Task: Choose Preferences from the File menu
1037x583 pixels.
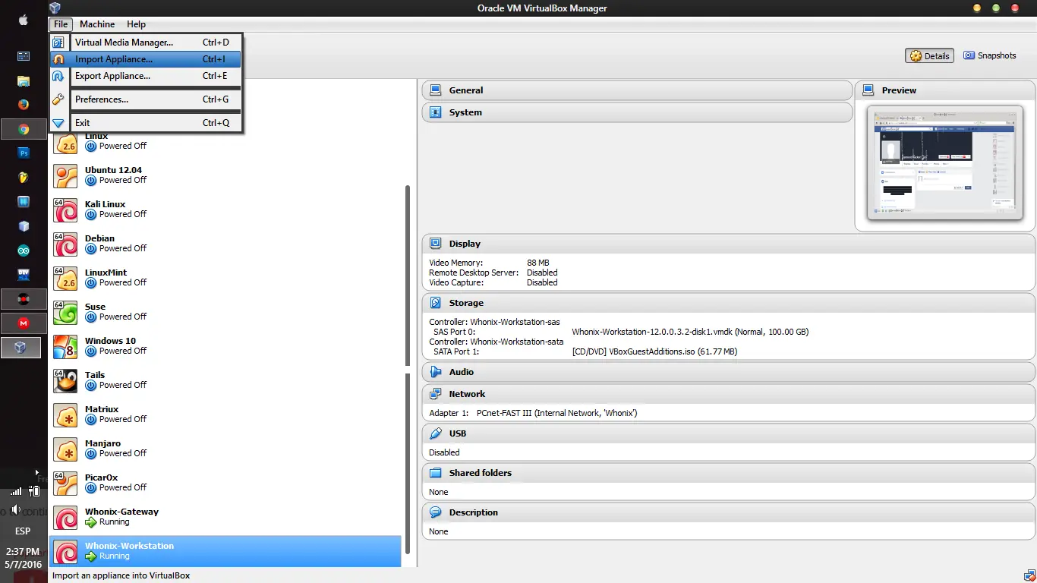Action: click(146, 99)
